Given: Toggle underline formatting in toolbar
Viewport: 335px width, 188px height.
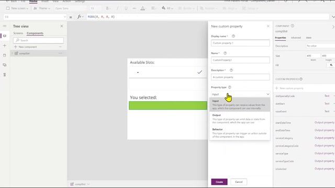Looking at the screenshot, I should click(126, 8).
